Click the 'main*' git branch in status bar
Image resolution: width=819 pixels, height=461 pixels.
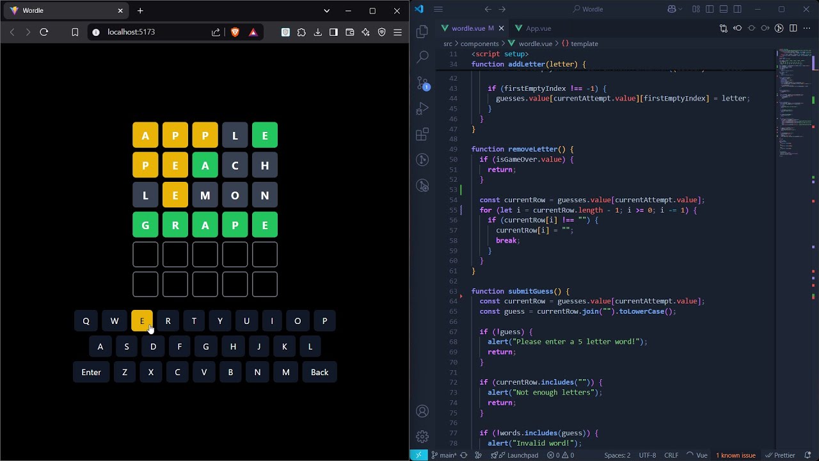coord(443,455)
